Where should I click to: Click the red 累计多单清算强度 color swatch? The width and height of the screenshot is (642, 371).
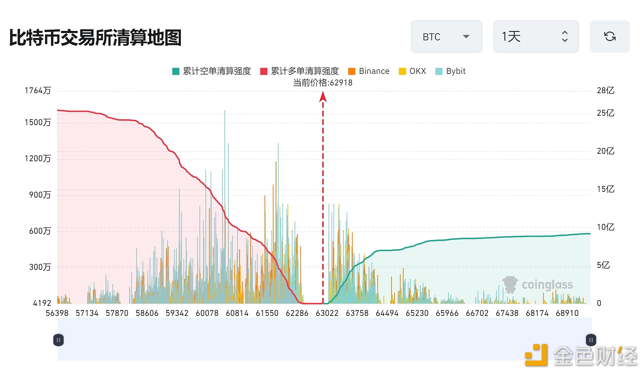264,71
